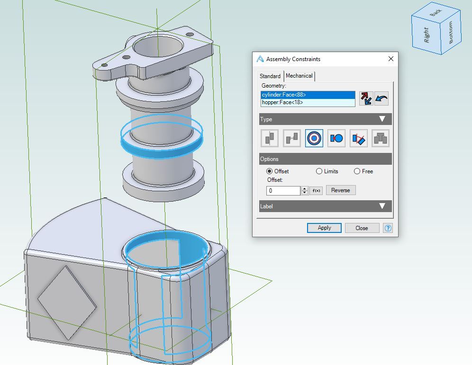Click the Reverse button
This screenshot has height=365, width=472.
(x=340, y=190)
